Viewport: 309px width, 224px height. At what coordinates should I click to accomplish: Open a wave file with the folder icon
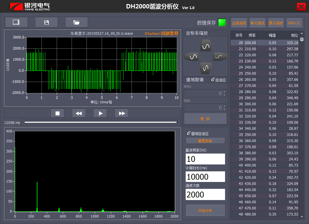pos(77,22)
